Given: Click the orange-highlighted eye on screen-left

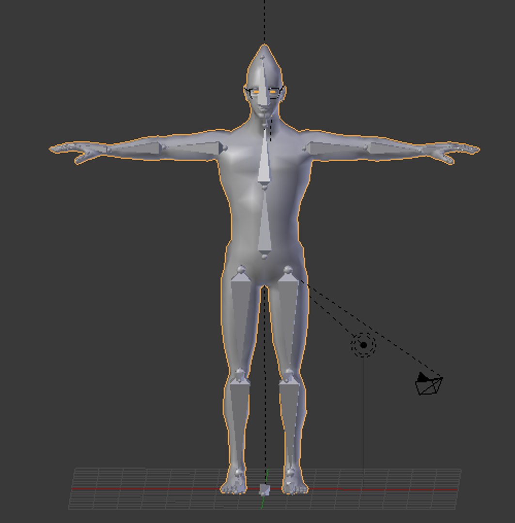Looking at the screenshot, I should [x=255, y=91].
